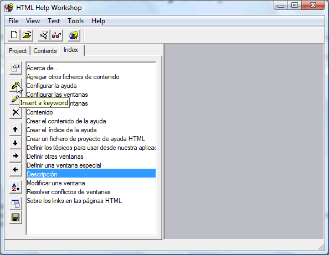
Task: Save index file with floppy icon
Action: click(16, 217)
